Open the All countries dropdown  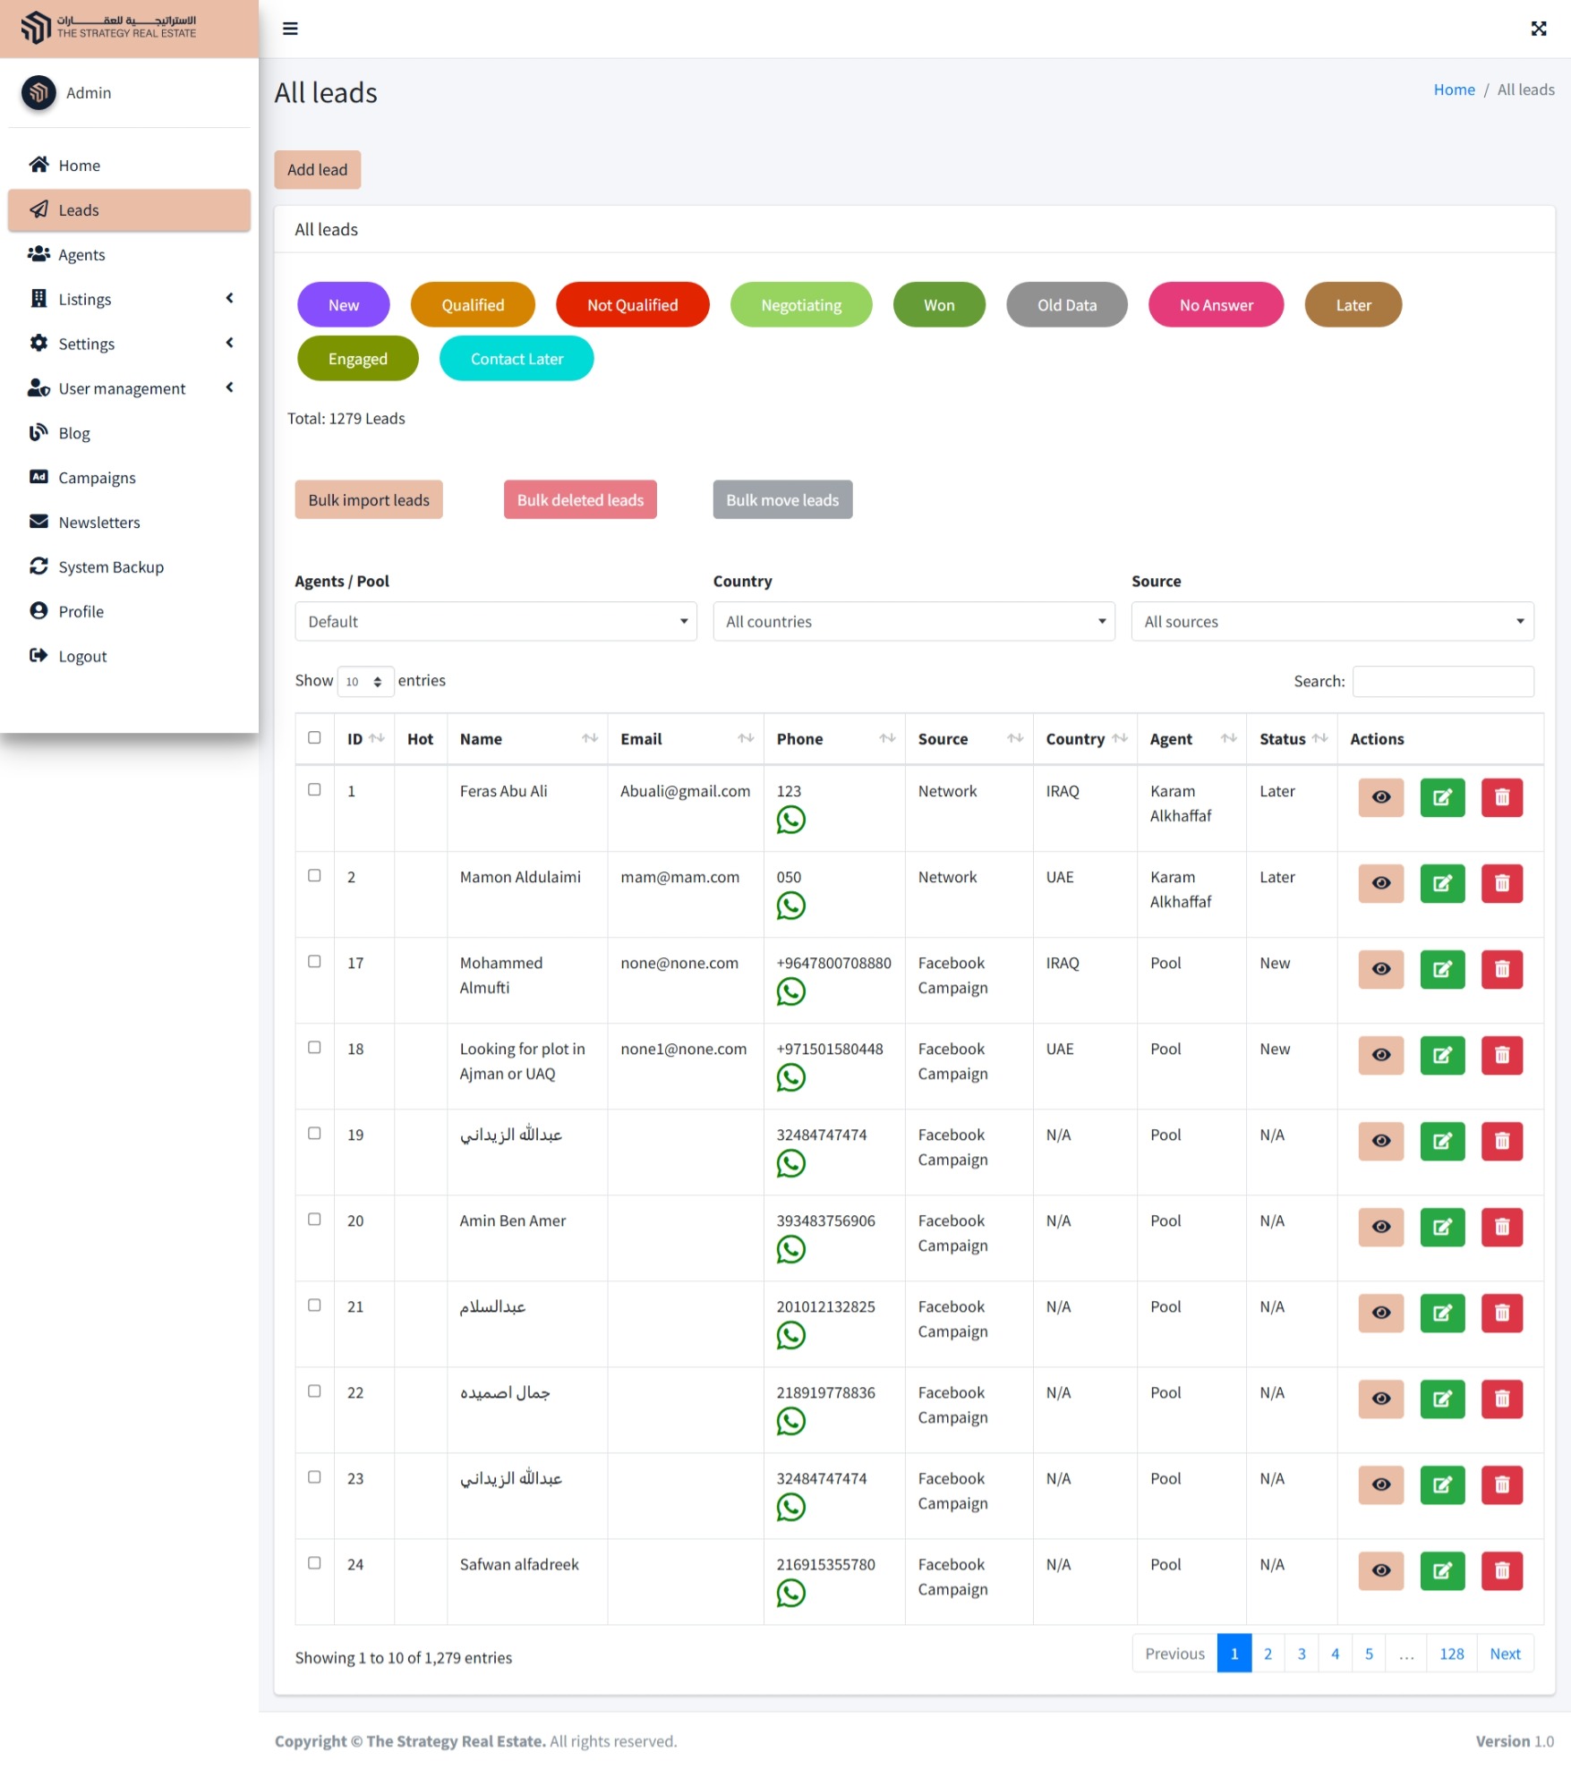pos(913,622)
